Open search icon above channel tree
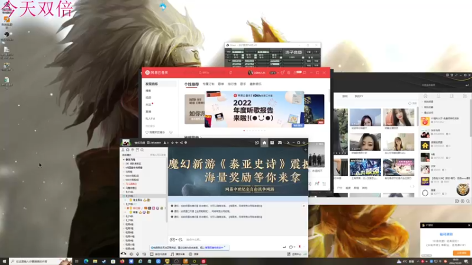Image resolution: width=472 pixels, height=265 pixels. click(142, 150)
